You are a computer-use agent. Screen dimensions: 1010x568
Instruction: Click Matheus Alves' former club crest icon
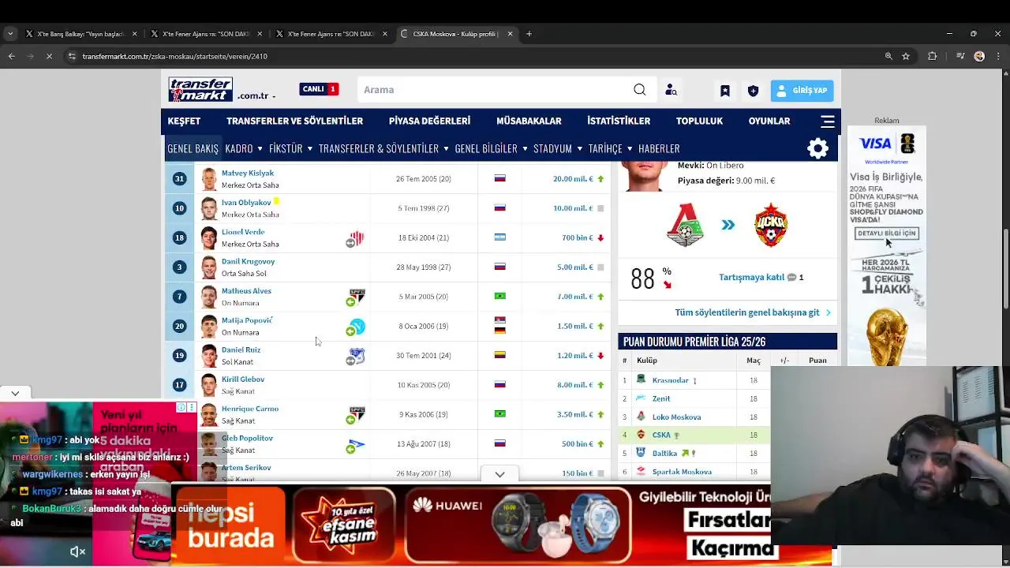click(357, 296)
